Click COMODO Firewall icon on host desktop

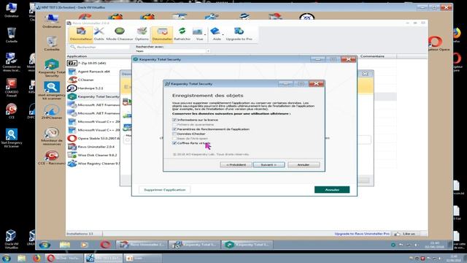[12, 88]
